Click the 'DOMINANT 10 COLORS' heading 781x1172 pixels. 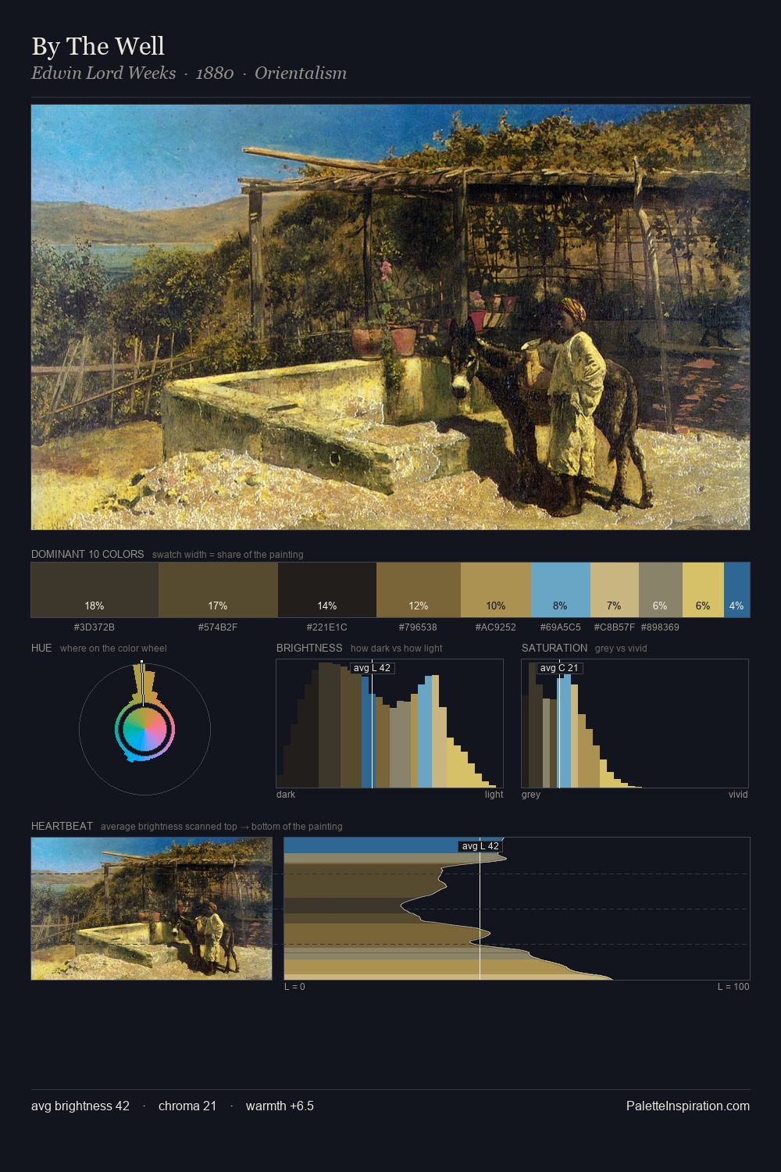pyautogui.click(x=87, y=554)
